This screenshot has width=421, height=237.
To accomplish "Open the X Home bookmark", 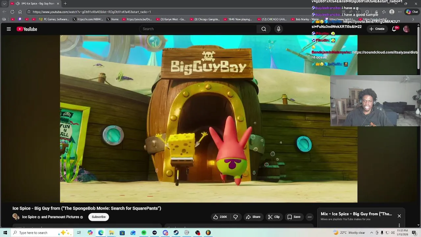I will point(112,19).
